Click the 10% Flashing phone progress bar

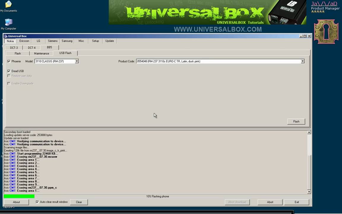pos(157,196)
